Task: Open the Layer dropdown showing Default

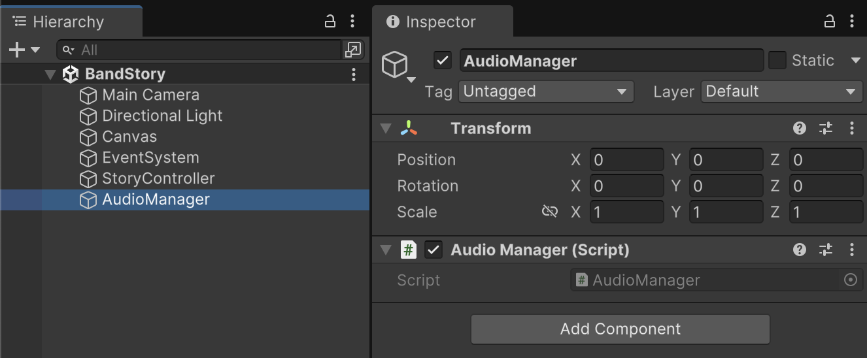Action: (781, 91)
